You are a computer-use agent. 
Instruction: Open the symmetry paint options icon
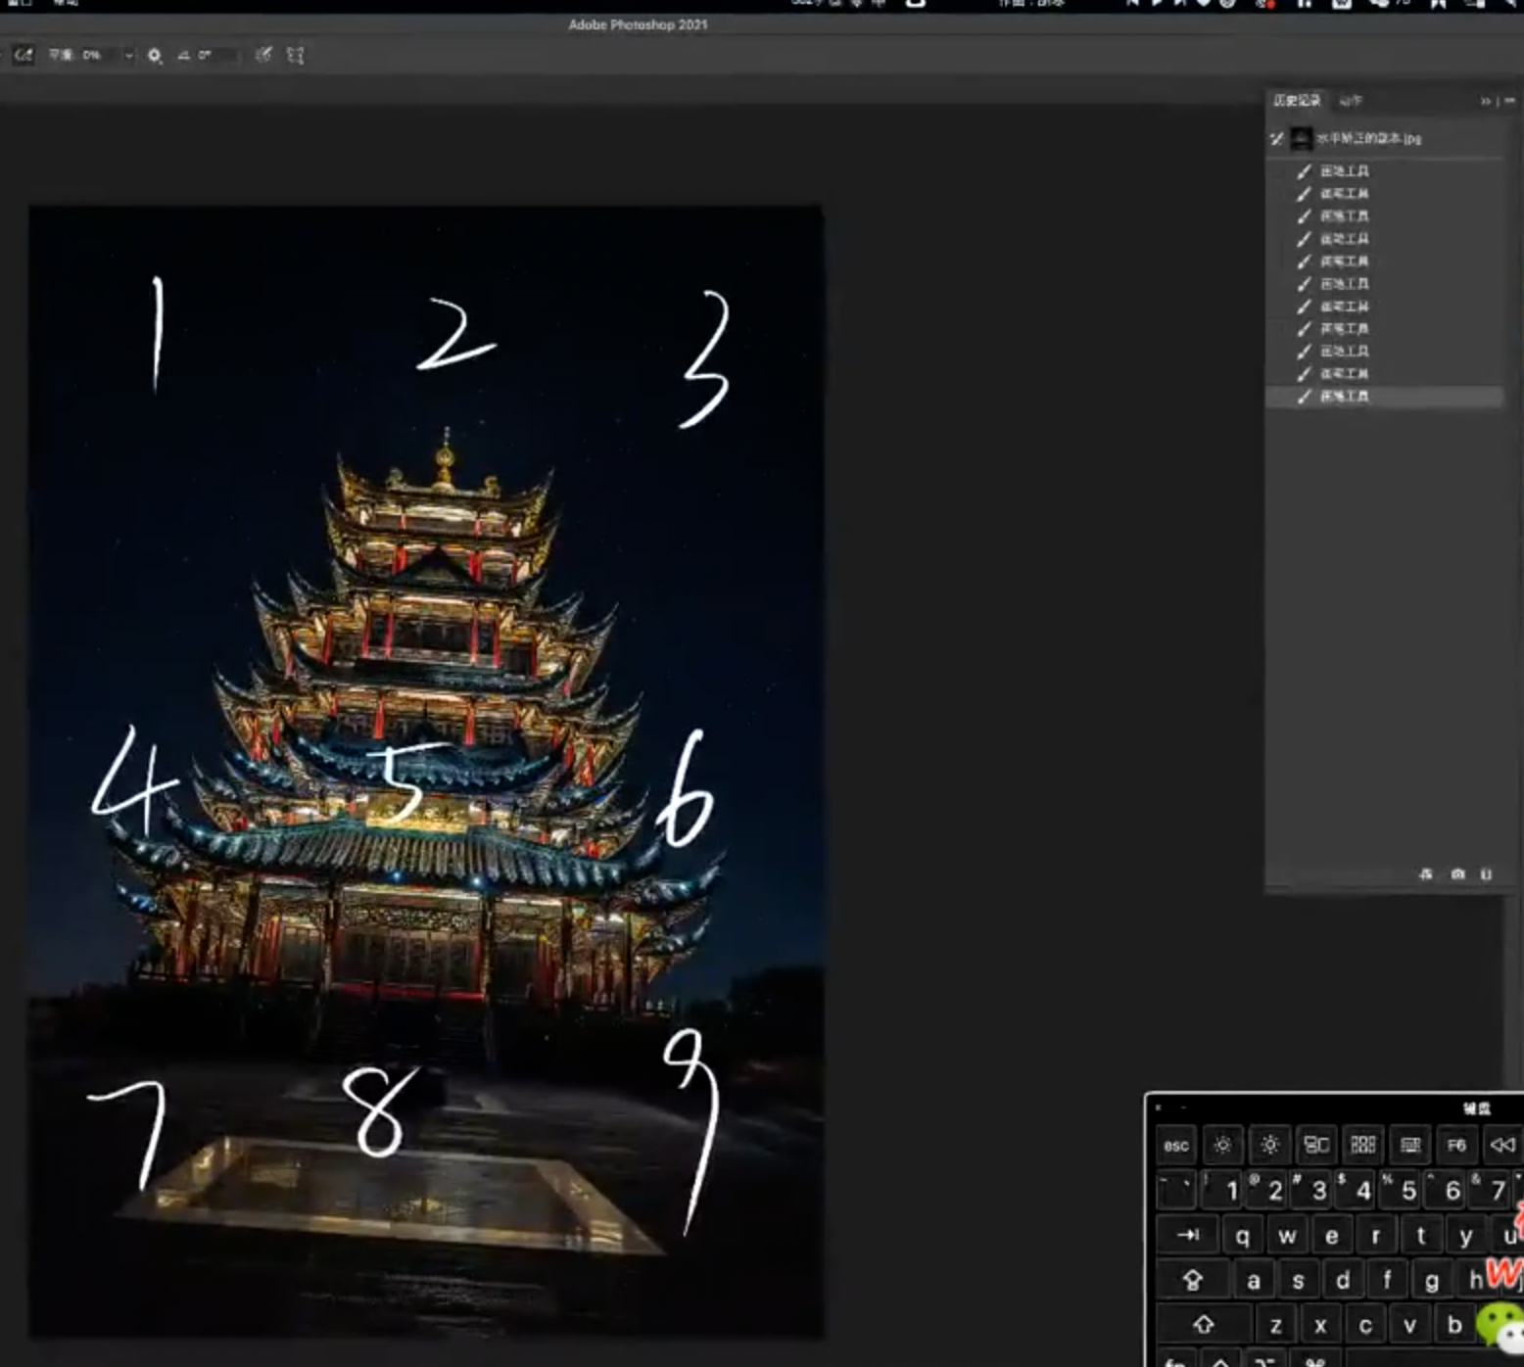[295, 56]
